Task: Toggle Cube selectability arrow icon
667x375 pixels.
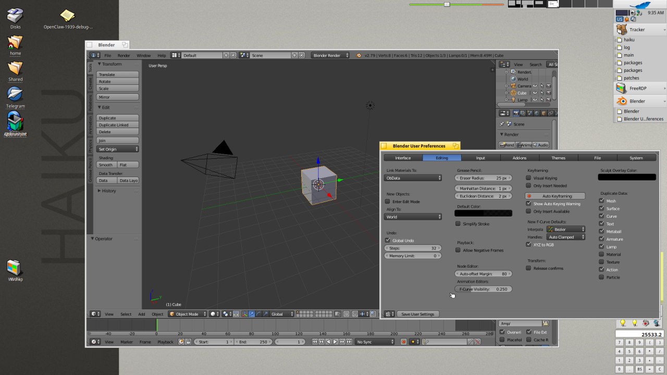Action: [x=542, y=93]
